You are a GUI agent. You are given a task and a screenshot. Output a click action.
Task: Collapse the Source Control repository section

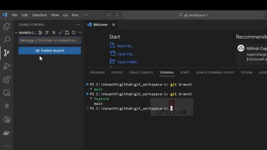point(16,32)
